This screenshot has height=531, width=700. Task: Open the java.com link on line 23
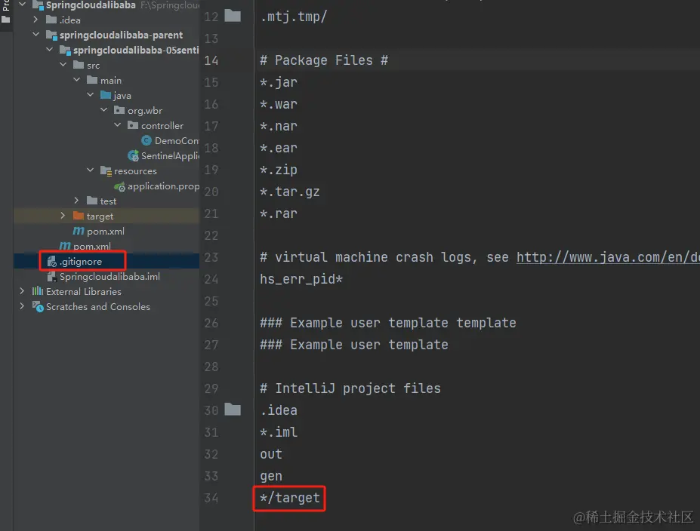click(x=608, y=257)
